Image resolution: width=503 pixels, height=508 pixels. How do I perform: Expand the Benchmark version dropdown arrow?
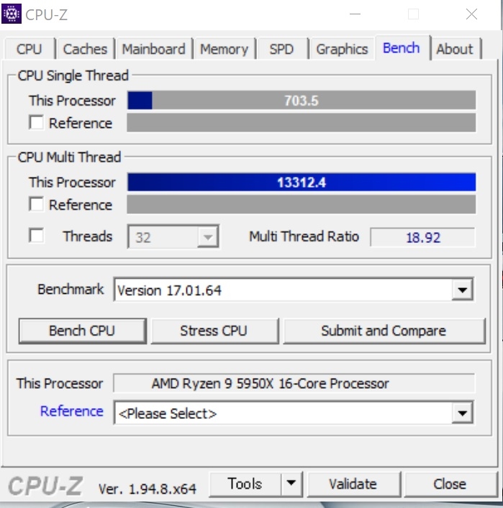(463, 290)
